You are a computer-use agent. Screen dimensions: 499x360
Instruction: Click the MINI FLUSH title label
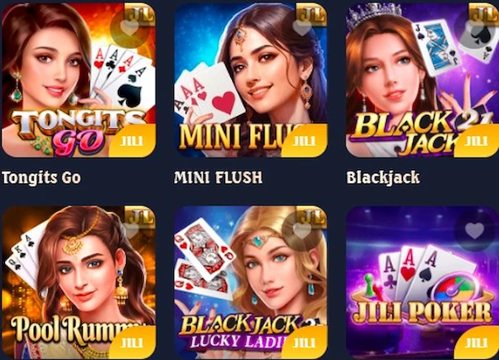[218, 178]
